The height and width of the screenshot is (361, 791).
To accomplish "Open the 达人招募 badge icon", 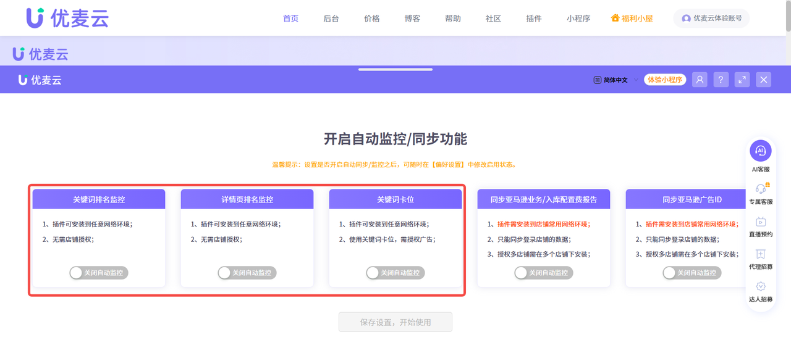I will [761, 286].
